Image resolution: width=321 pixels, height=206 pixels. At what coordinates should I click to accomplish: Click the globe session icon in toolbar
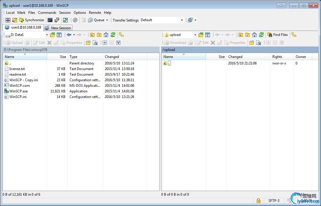[x=190, y=20]
